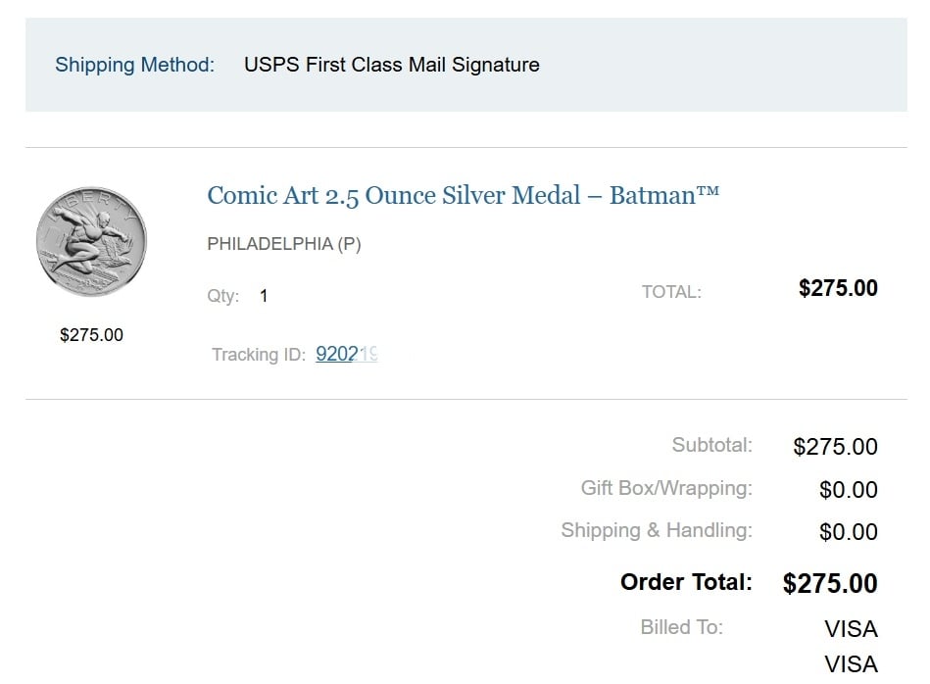Click the Shipping Method label
930x684 pixels.
[134, 66]
